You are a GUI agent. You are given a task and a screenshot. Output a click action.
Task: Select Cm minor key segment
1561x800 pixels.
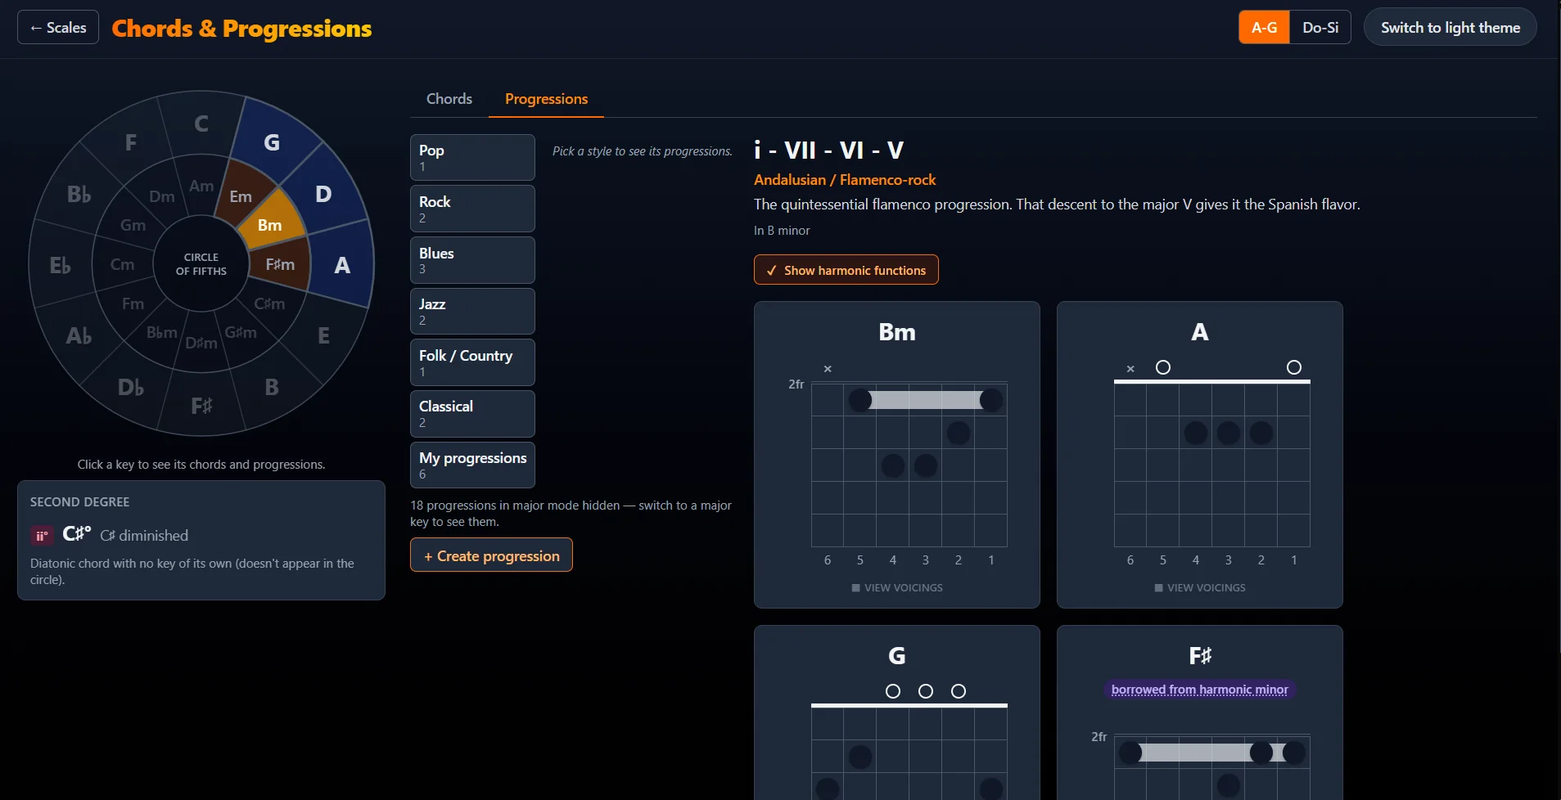click(122, 264)
